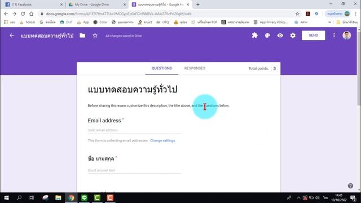This screenshot has width=361, height=203.
Task: Open the help question mark icon
Action: pos(350,186)
